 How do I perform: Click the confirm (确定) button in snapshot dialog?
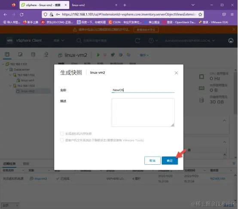coord(170,160)
